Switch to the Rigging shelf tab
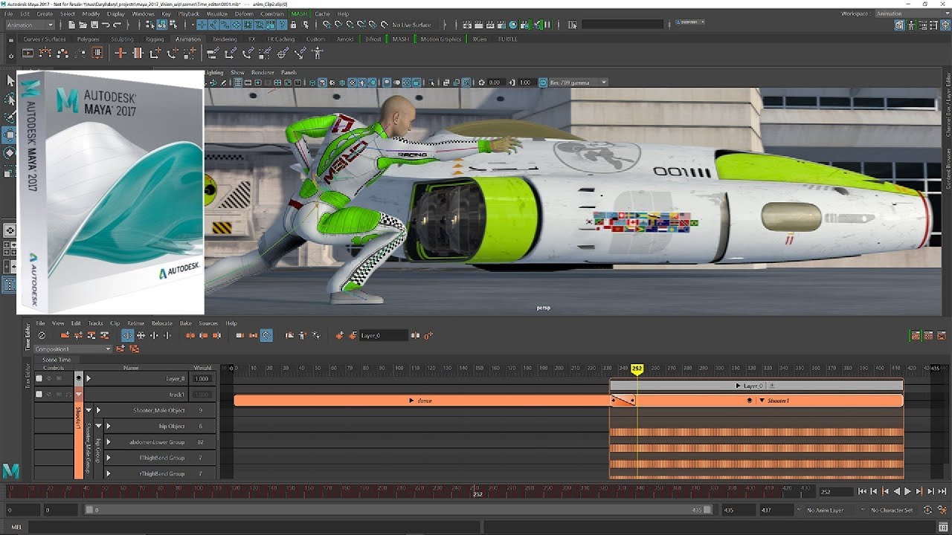 [154, 39]
